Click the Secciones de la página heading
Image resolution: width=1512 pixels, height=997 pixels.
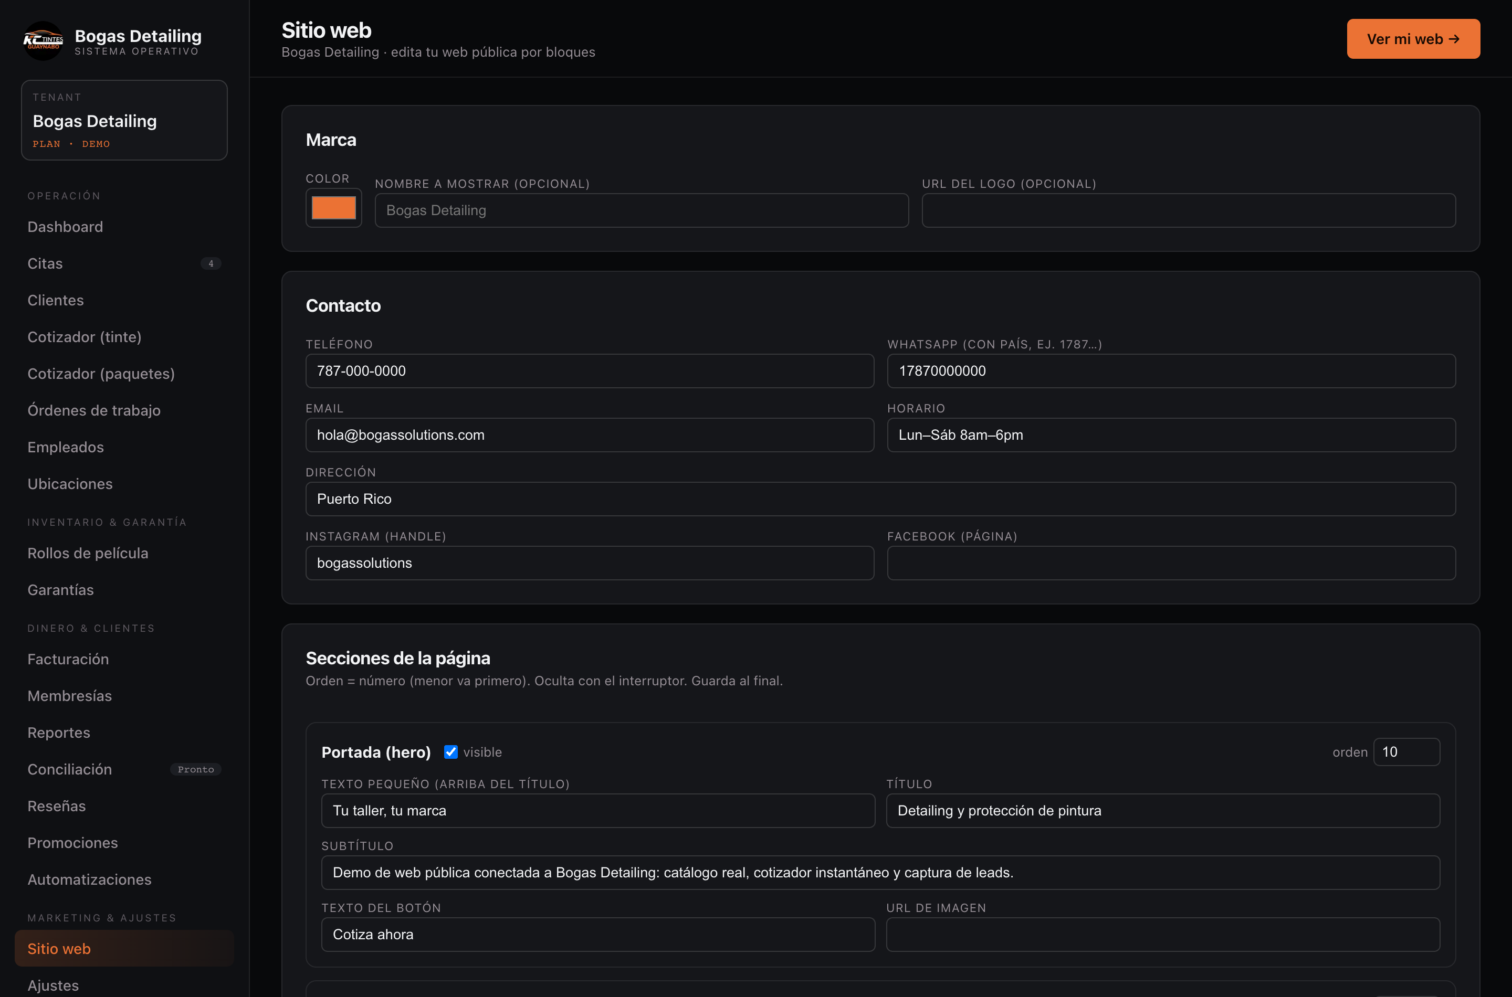tap(397, 658)
